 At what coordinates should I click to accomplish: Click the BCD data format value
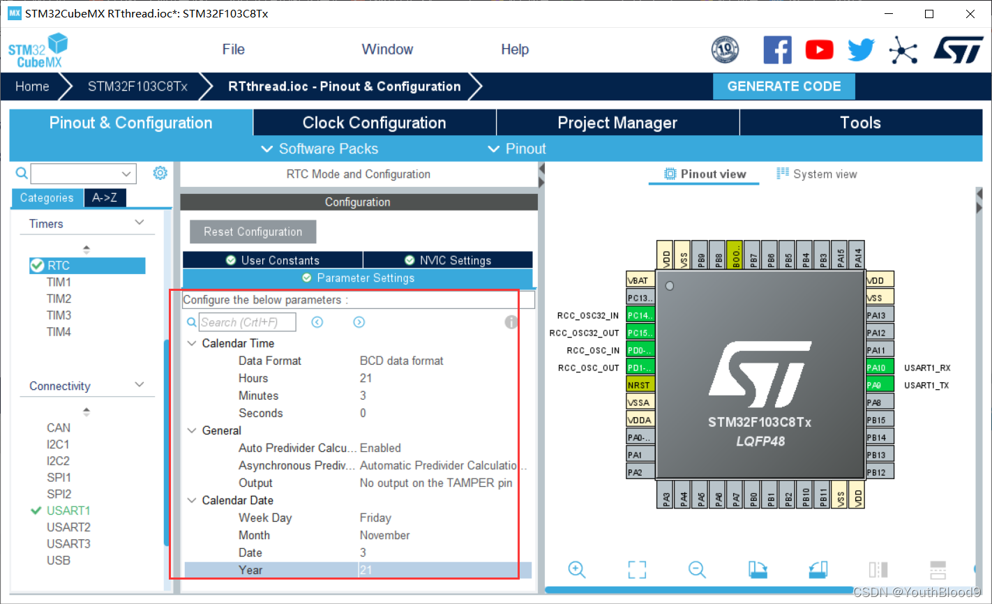tap(402, 361)
